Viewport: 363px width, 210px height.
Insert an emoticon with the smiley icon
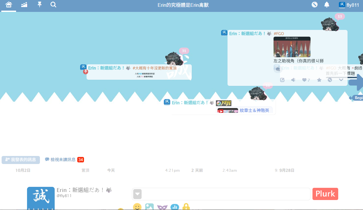click(x=137, y=206)
